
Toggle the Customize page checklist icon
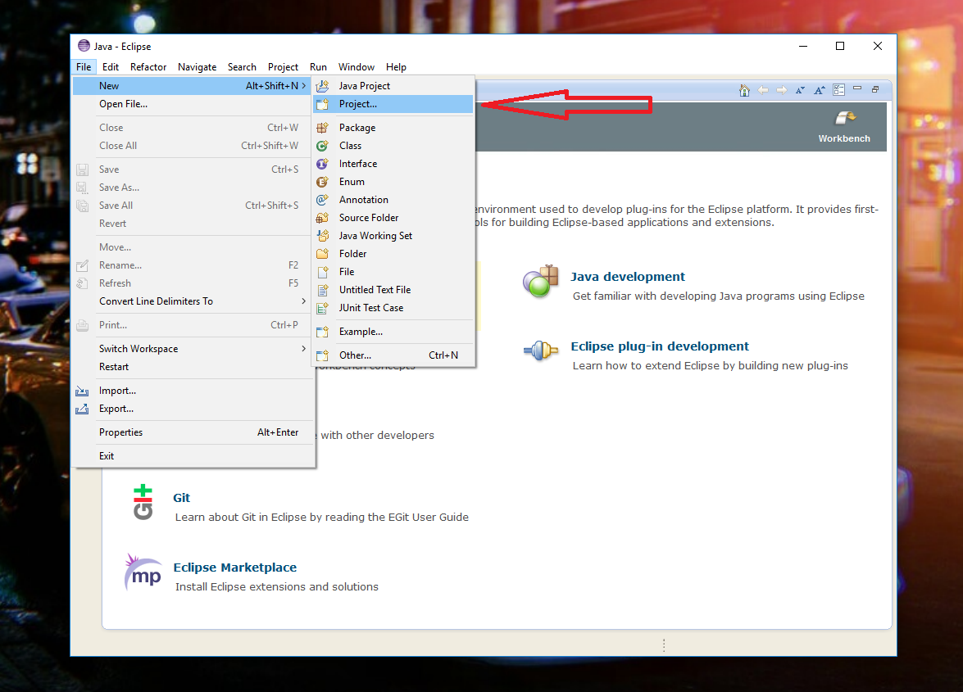pyautogui.click(x=838, y=90)
